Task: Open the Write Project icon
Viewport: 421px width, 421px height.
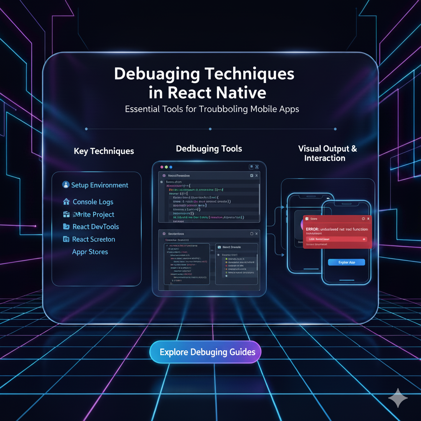Action: pos(67,214)
